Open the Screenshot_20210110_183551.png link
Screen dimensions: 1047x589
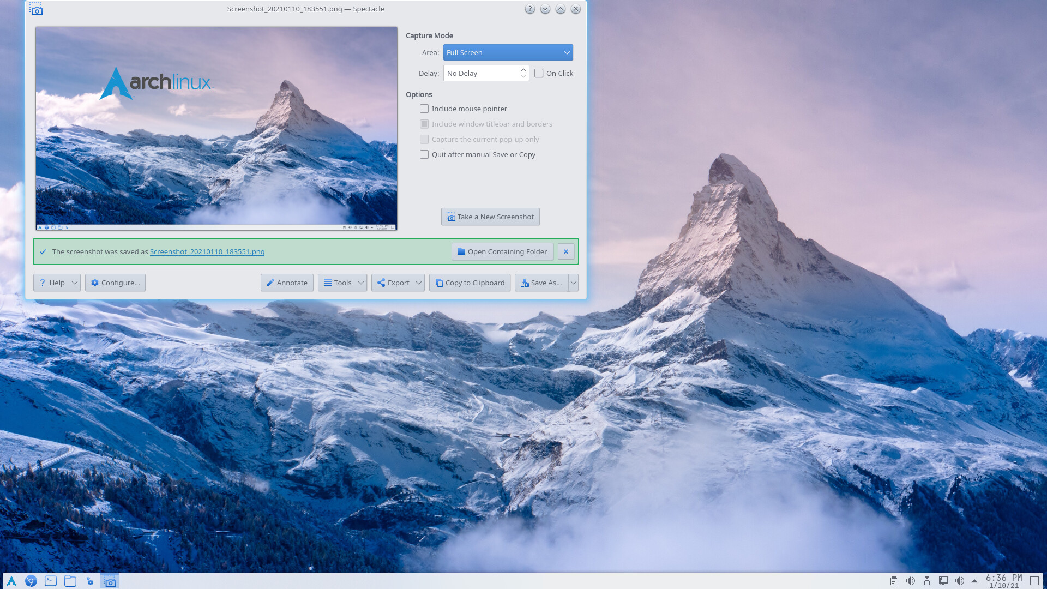click(x=207, y=251)
